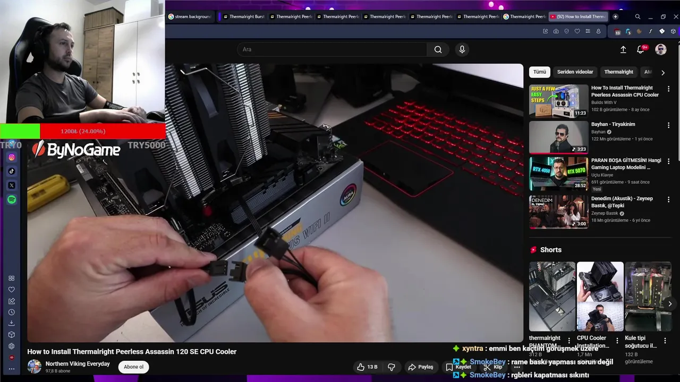
Task: Open Spotify from the browser sidebar
Action: pyautogui.click(x=12, y=200)
